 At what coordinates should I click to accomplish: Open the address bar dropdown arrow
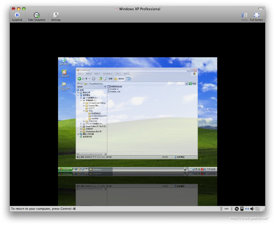(x=186, y=84)
